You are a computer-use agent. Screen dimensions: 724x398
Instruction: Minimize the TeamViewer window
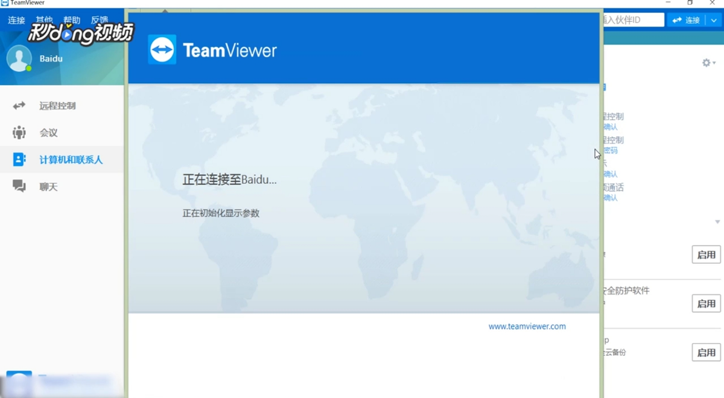(668, 2)
